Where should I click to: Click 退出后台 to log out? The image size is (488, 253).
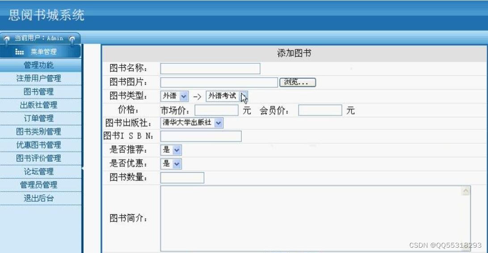(38, 198)
